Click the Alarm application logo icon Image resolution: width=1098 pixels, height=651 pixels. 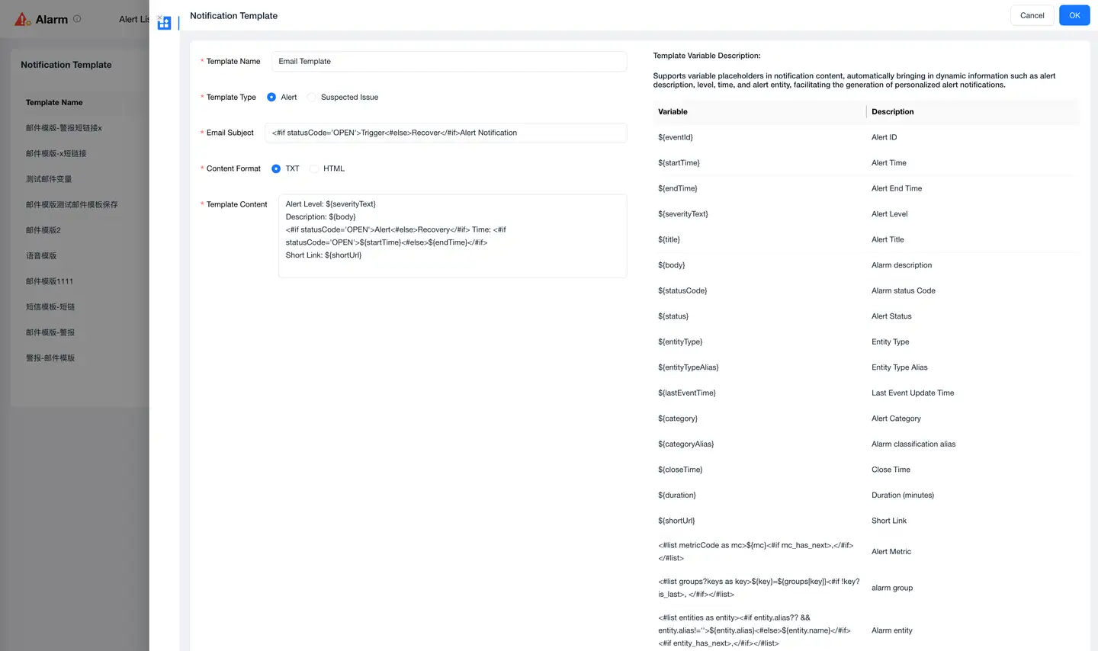(x=22, y=18)
